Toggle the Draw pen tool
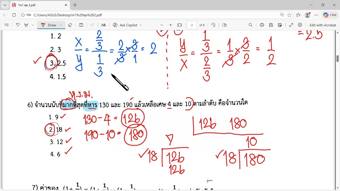The height and width of the screenshot is (191, 340). 49,25
